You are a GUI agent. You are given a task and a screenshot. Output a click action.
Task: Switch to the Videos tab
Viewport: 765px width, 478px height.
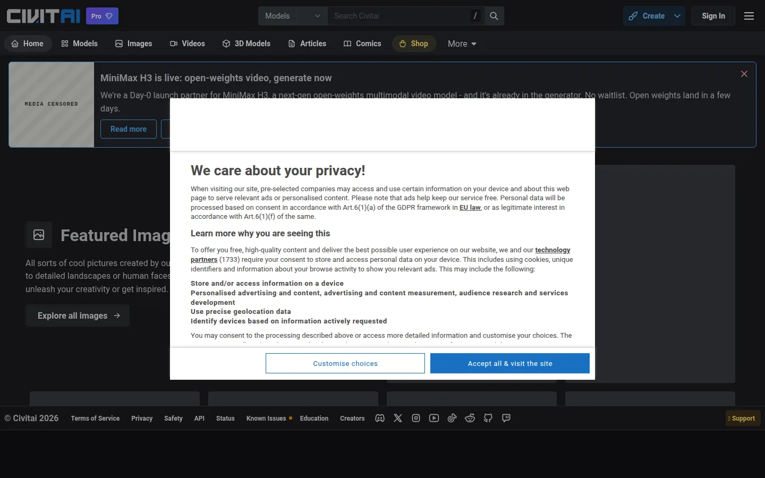tap(188, 44)
